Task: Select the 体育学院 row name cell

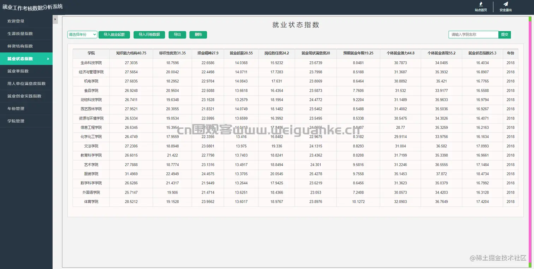Action: [91, 202]
